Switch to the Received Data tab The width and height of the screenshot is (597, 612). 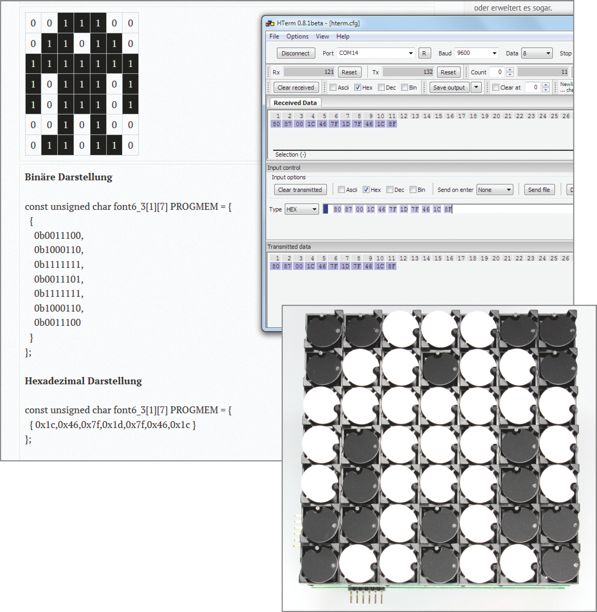click(x=295, y=103)
